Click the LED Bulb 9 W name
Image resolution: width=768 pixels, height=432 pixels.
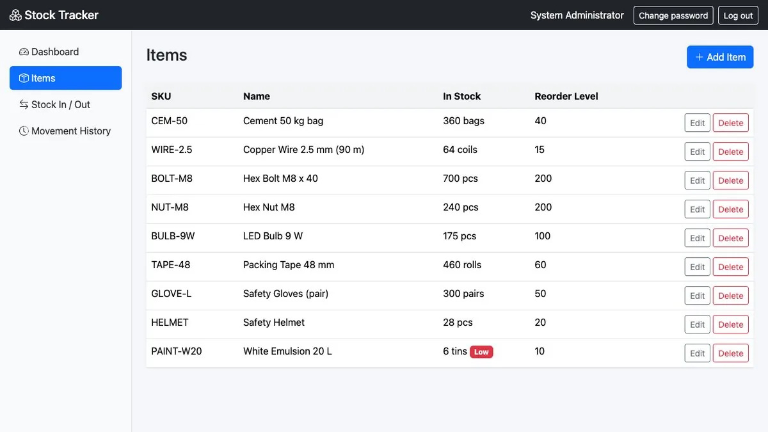pyautogui.click(x=273, y=236)
